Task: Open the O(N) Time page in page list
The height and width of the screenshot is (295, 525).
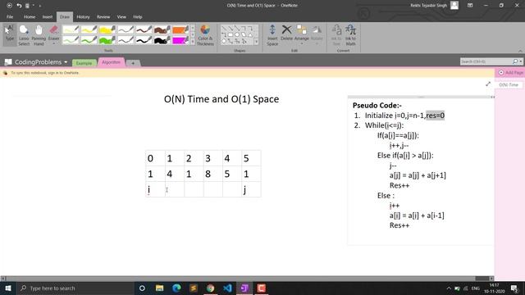Action: [509, 85]
